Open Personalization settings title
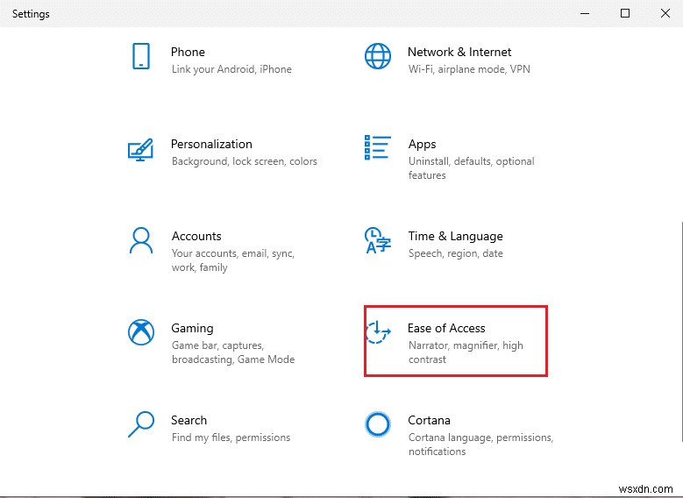The width and height of the screenshot is (683, 498). click(x=211, y=144)
